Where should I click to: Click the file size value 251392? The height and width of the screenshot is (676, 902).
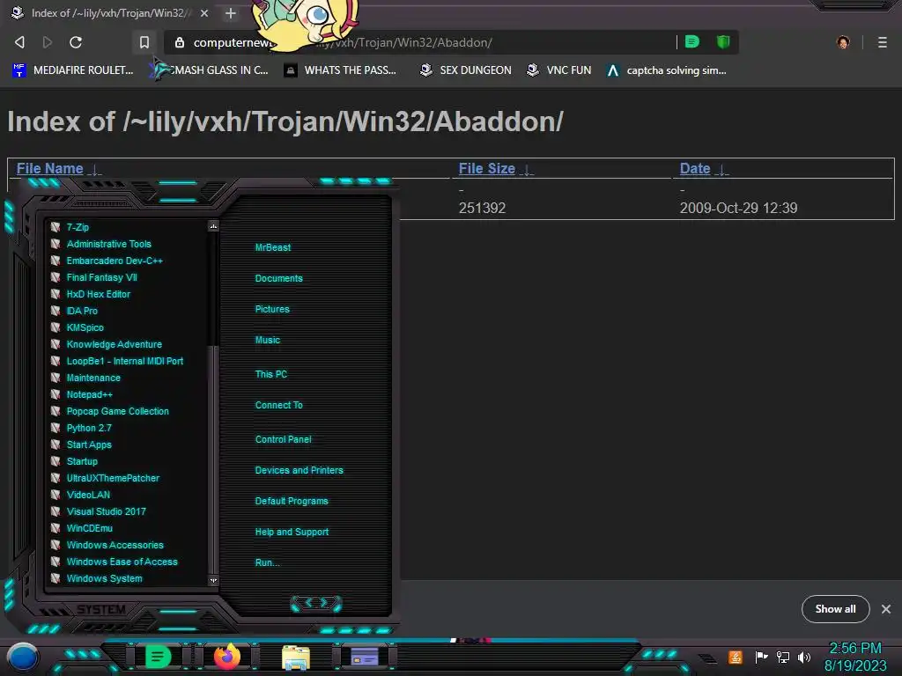pos(482,208)
